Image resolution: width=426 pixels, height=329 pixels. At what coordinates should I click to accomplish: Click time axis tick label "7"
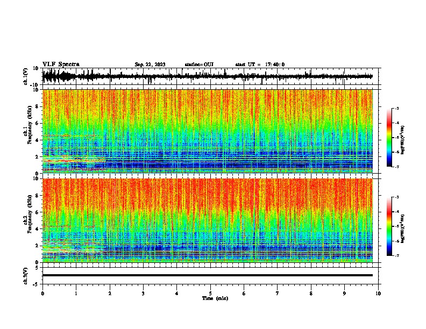[278, 294]
